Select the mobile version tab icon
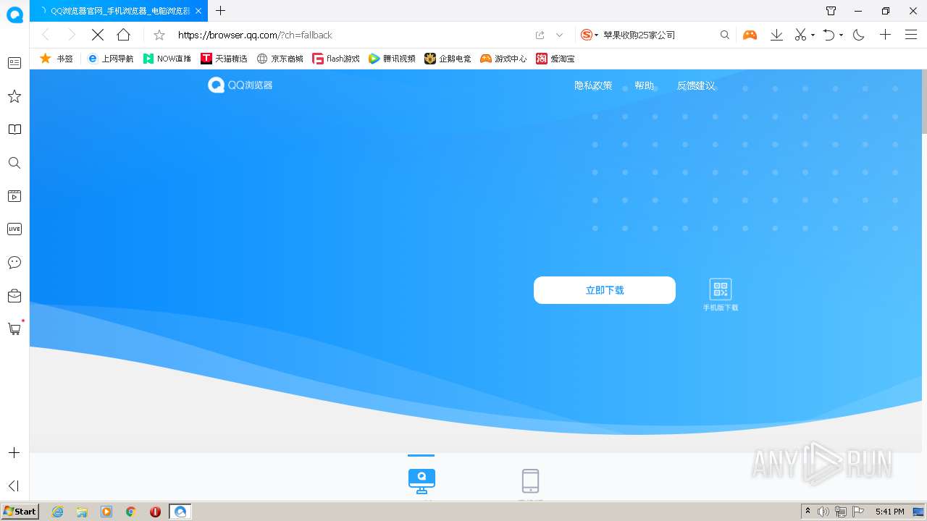This screenshot has height=521, width=927. point(530,480)
